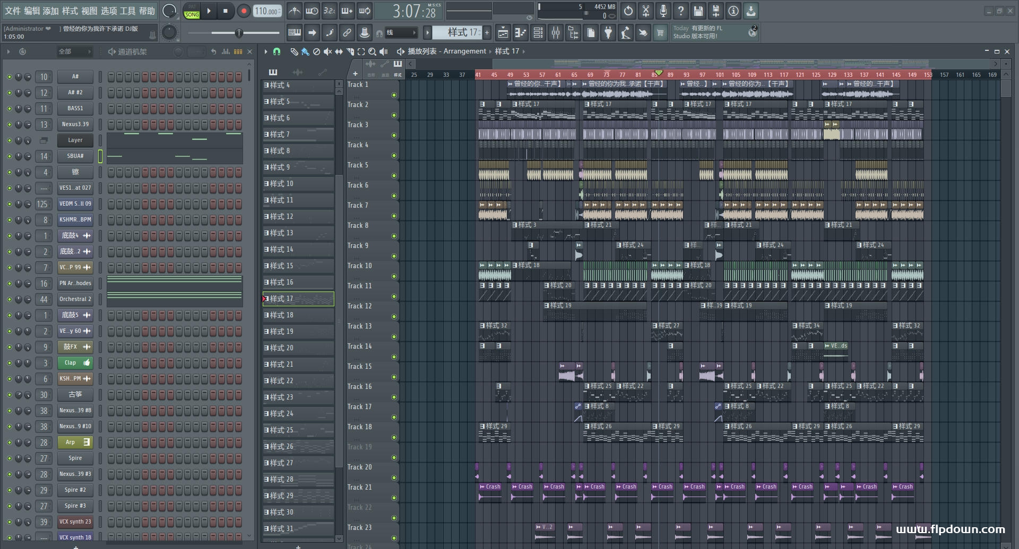The image size is (1019, 549).
Task: Switch the PAT/SONG playback mode
Action: 192,11
